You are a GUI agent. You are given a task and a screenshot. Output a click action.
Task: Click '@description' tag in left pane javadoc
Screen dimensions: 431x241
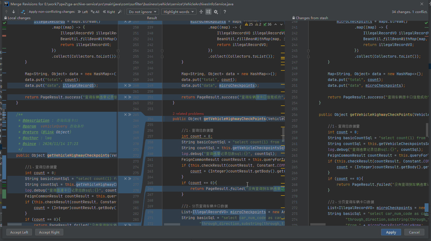click(36, 120)
